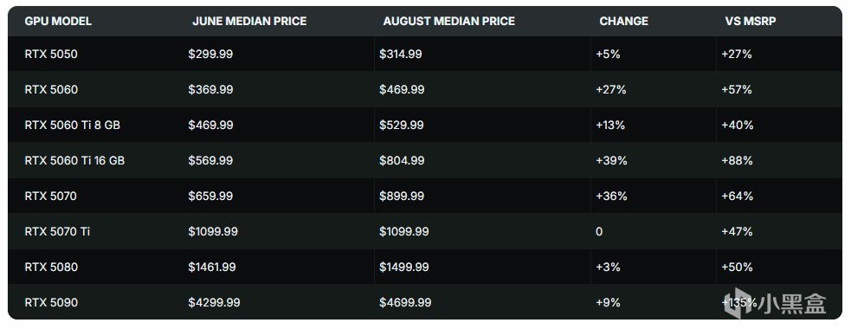The width and height of the screenshot is (851, 329).
Task: Select the $299.99 June price cell
Action: tap(210, 55)
